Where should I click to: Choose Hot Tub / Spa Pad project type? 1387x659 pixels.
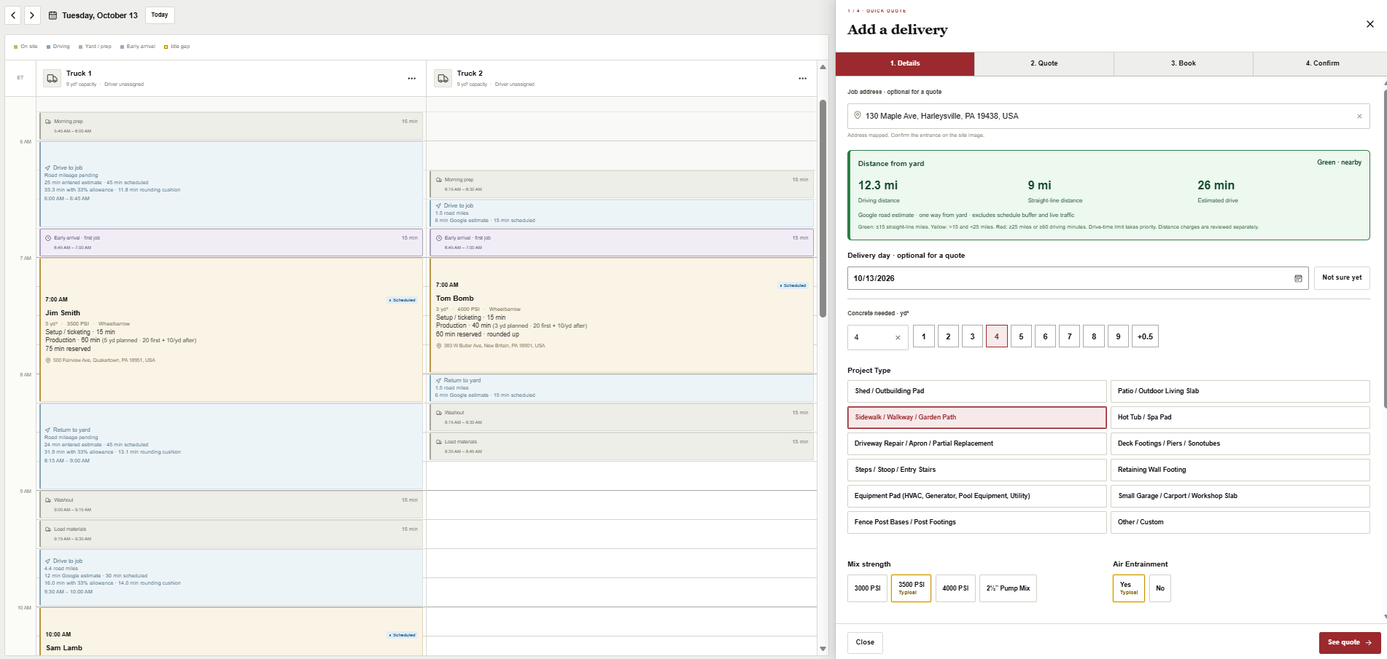pos(1240,417)
